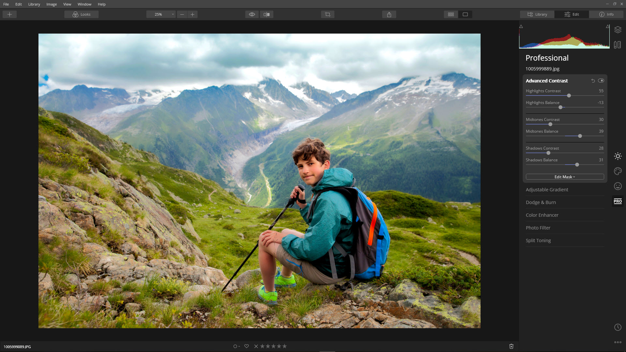The width and height of the screenshot is (626, 352).
Task: Open the History clock icon
Action: click(618, 327)
